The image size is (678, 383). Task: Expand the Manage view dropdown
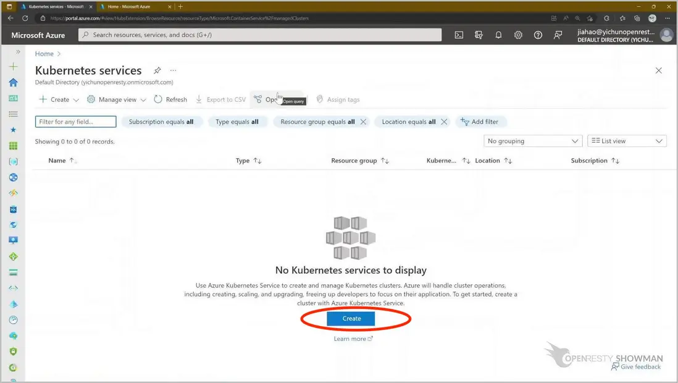point(116,99)
